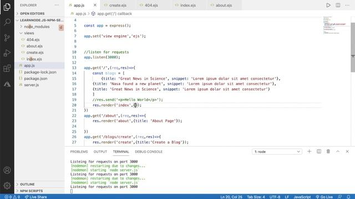Select terminal instance dropdown '1: node'
The width and height of the screenshot is (355, 199).
(277, 151)
